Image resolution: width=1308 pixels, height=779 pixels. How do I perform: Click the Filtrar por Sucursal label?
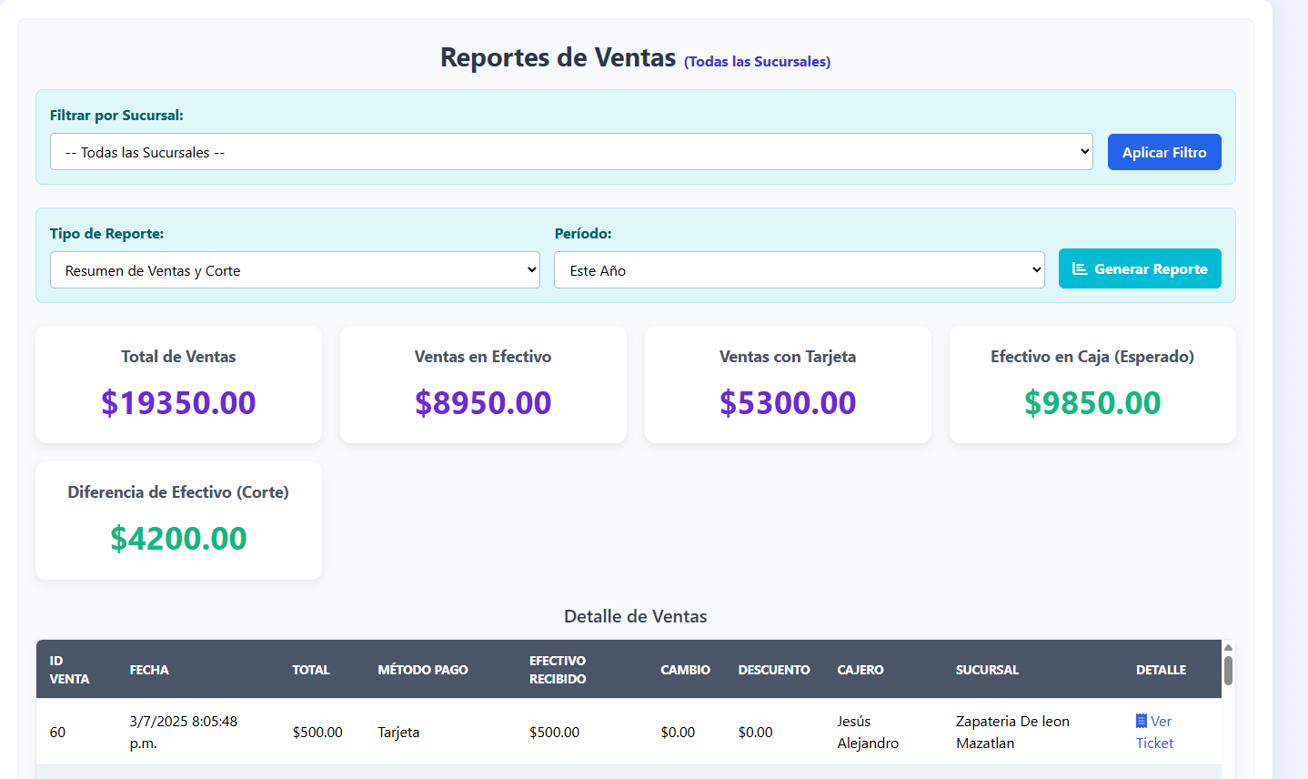pos(116,116)
